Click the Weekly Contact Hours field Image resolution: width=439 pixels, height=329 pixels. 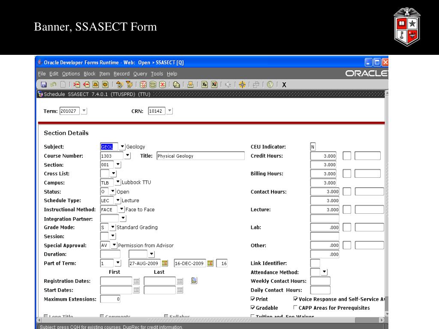click(x=320, y=281)
